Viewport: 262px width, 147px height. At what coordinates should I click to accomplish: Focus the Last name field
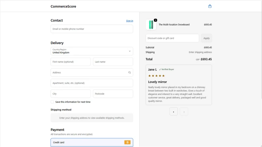point(113,62)
